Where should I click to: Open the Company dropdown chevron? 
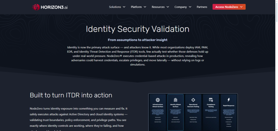click(190, 7)
